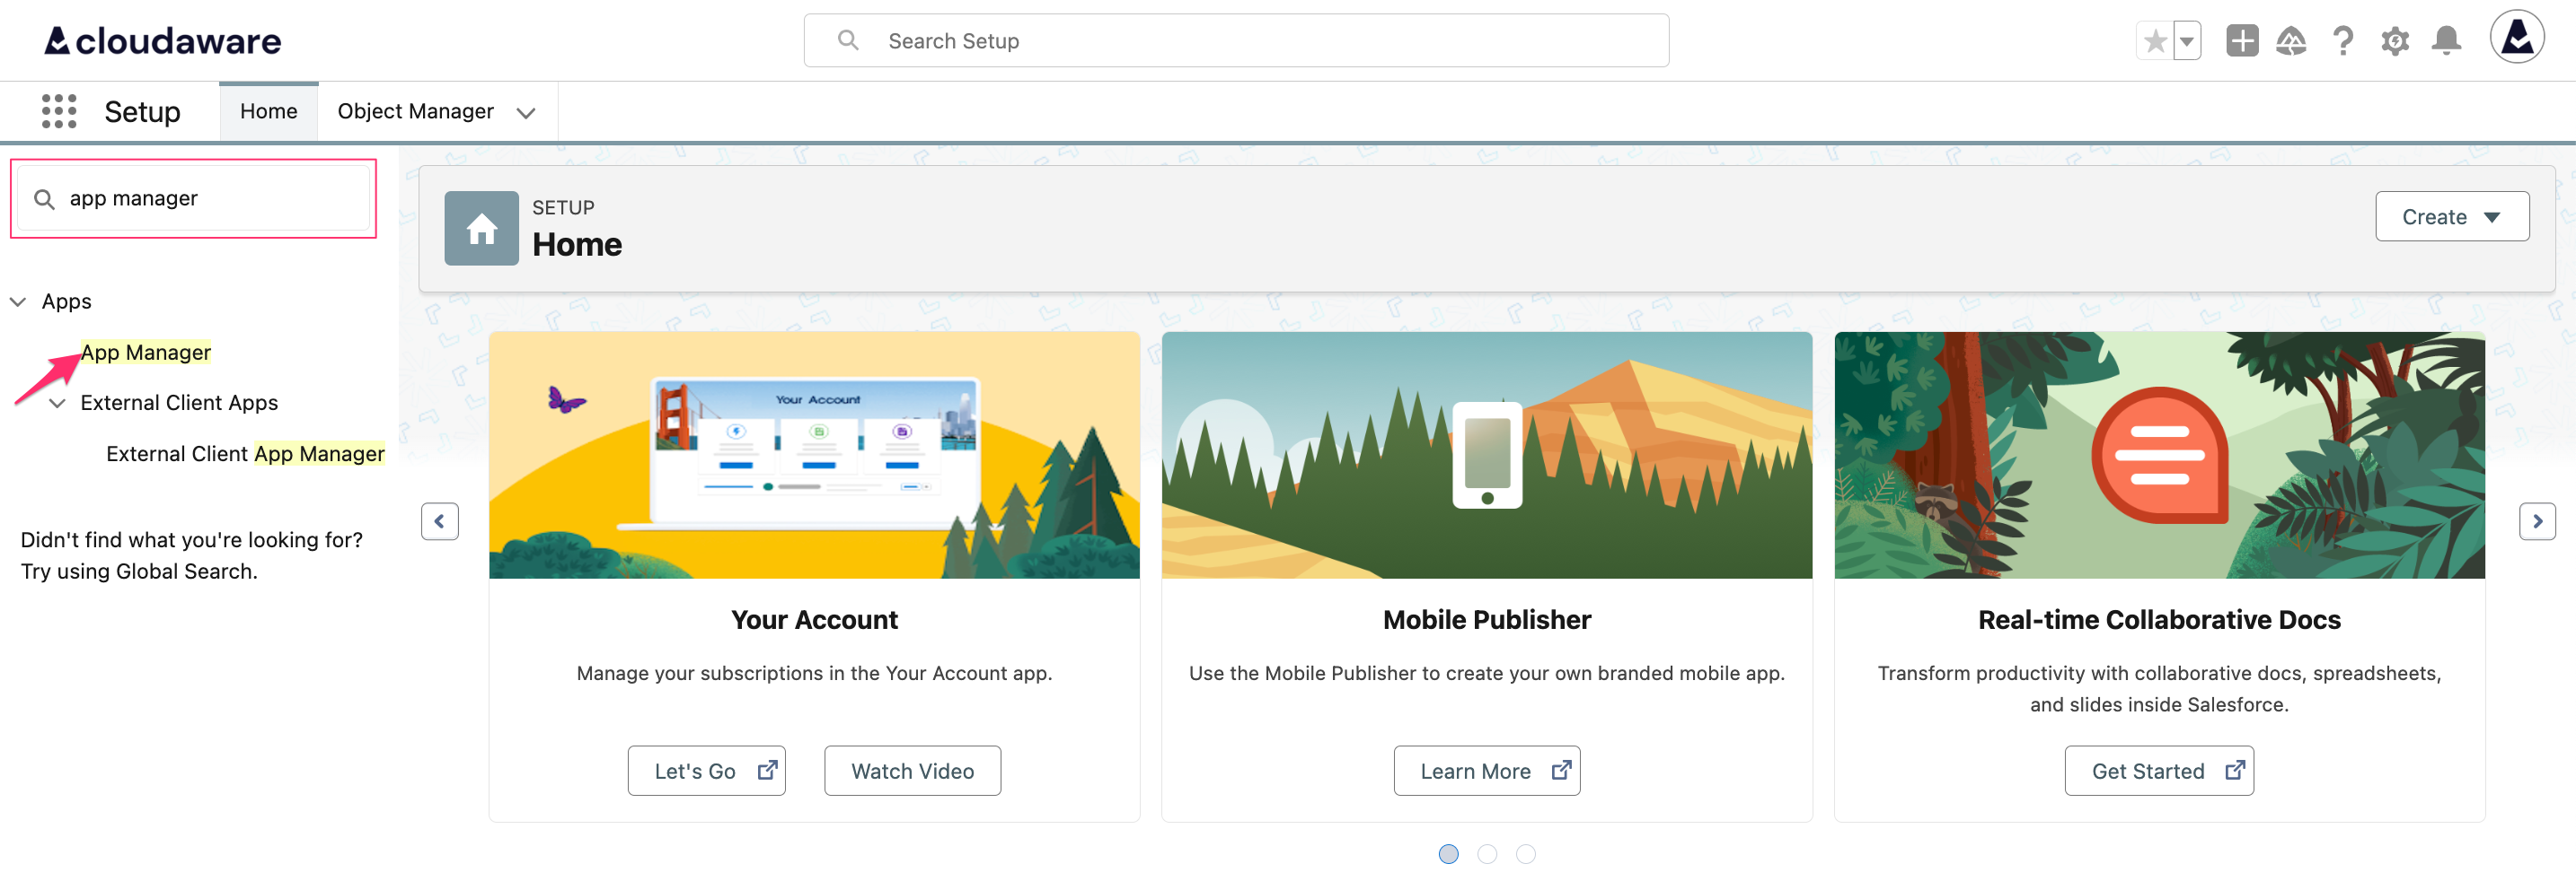Click the Mobile Publisher card title
Screen dimensions: 2576x890
pos(1486,619)
